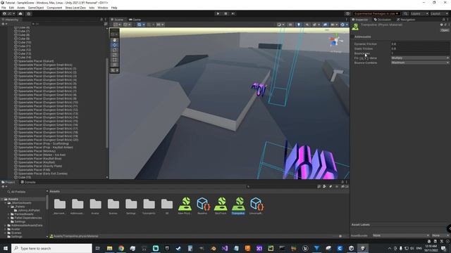Open the global search magnifier icon
The image size is (451, 253).
pos(405,13)
